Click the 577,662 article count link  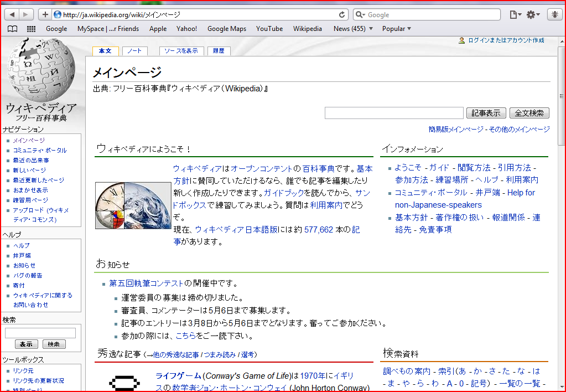coord(318,230)
